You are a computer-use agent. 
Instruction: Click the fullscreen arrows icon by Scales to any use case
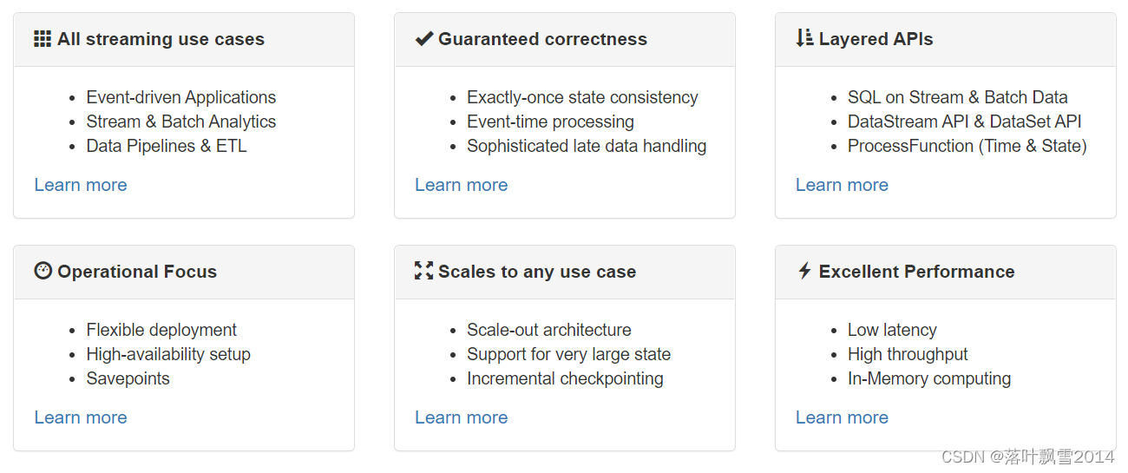(x=423, y=271)
